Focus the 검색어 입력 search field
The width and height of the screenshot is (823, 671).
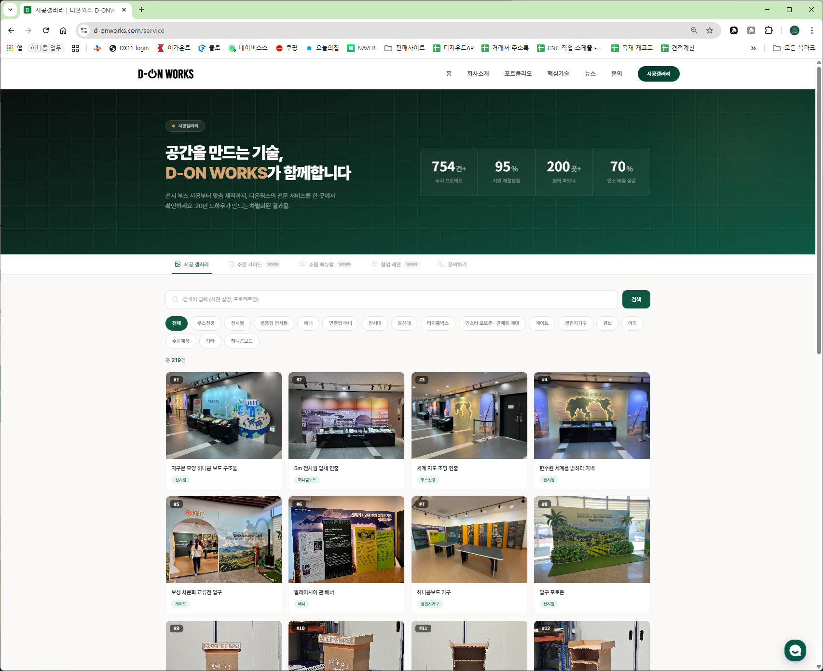391,299
